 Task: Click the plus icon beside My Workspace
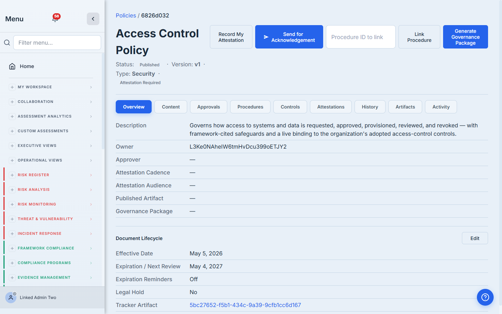pyautogui.click(x=12, y=87)
